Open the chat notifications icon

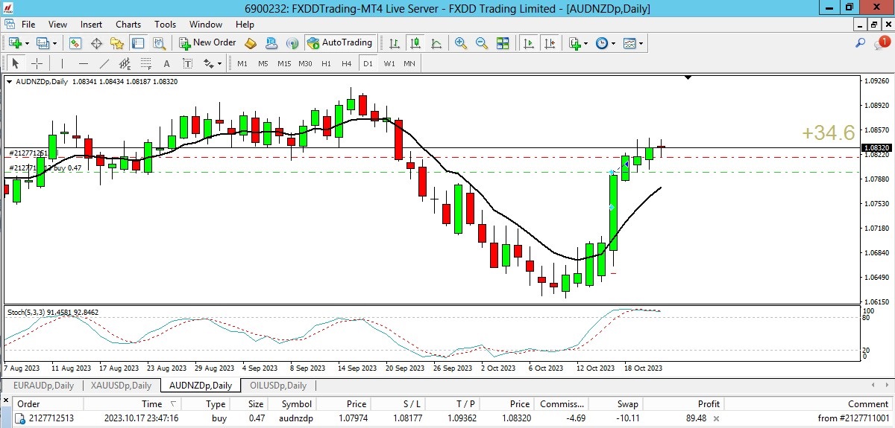coord(882,43)
